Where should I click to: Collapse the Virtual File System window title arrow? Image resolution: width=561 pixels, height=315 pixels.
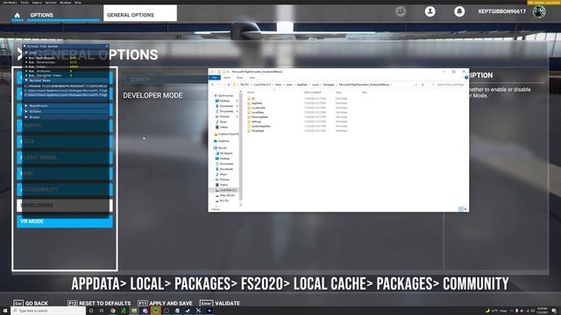coord(25,46)
